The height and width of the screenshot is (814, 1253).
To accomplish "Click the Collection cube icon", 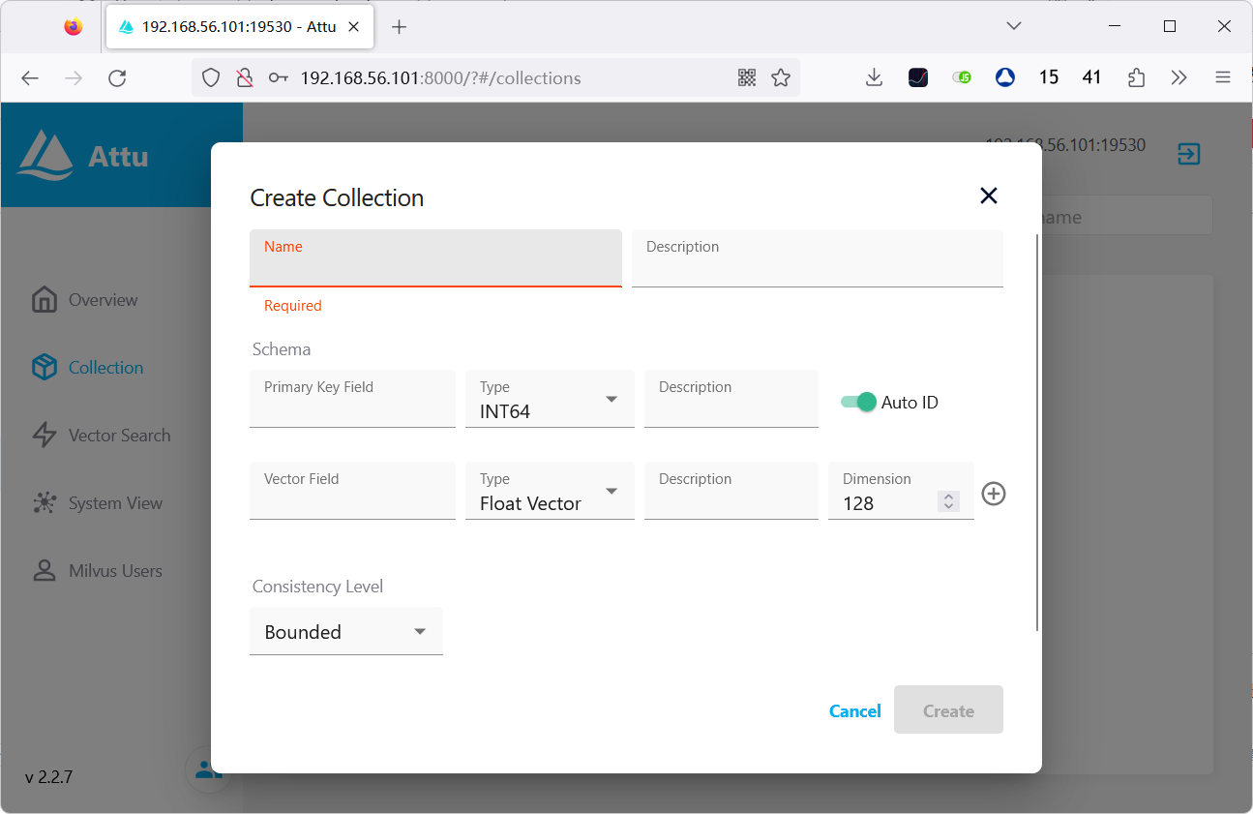I will pos(45,368).
